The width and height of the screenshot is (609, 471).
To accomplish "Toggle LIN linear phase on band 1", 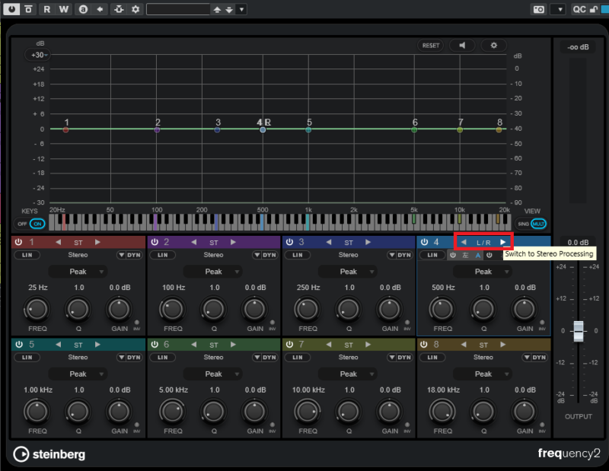I will point(27,255).
